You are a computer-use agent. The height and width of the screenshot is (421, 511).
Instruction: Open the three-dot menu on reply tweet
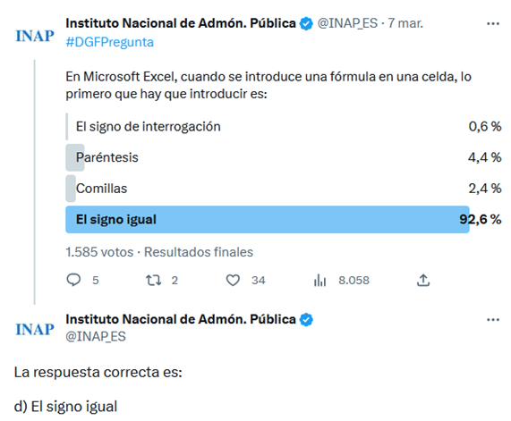click(493, 320)
